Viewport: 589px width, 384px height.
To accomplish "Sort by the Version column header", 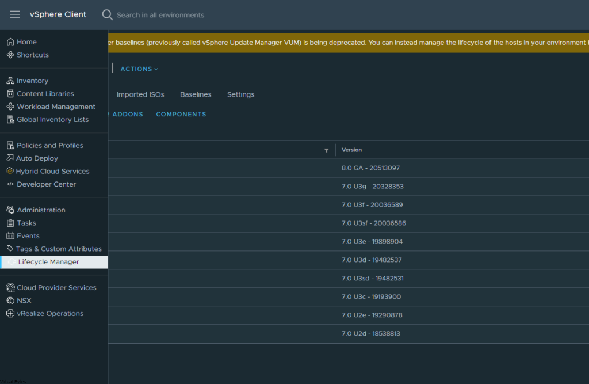I will (x=352, y=150).
